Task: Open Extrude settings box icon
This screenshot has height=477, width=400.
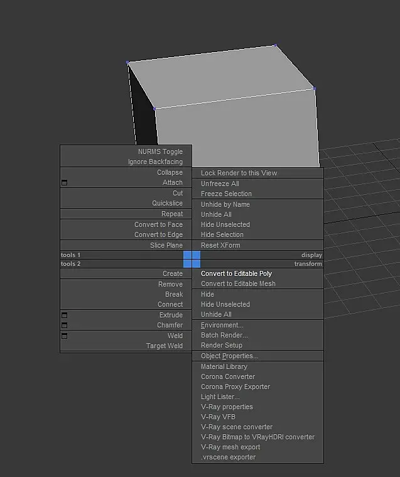Action: click(x=64, y=315)
